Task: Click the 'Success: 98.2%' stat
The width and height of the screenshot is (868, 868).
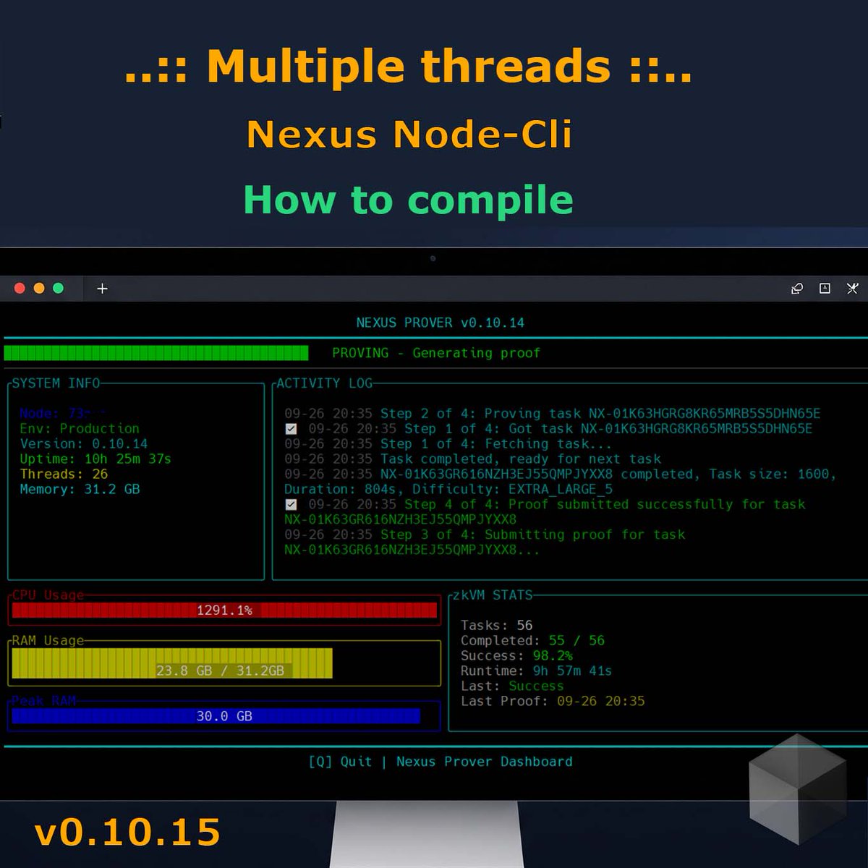Action: pos(516,656)
